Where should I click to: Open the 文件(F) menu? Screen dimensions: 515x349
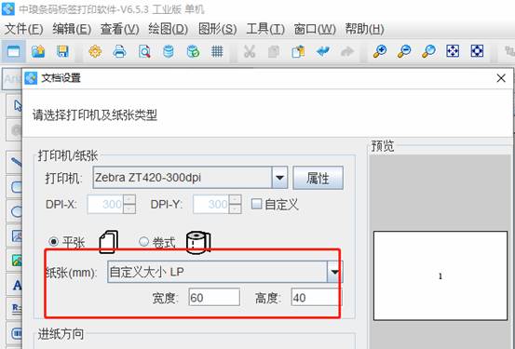coord(23,29)
